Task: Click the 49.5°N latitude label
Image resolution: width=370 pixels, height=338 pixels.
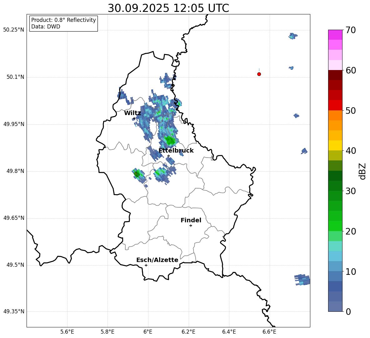Action: tap(16, 265)
